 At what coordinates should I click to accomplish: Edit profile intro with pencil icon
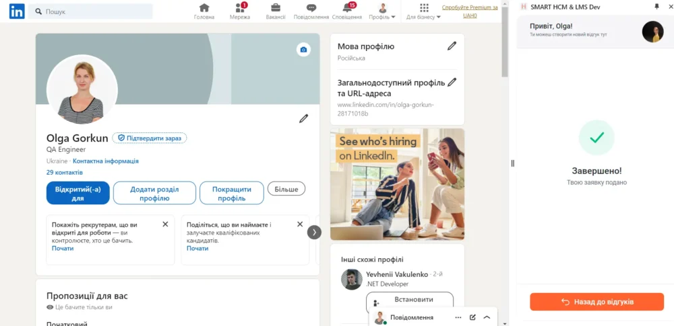[303, 119]
